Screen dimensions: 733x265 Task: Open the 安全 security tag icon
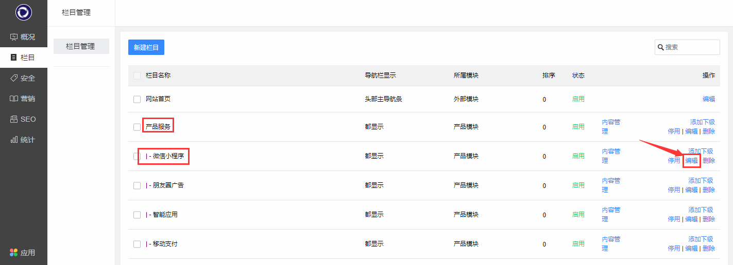click(14, 78)
